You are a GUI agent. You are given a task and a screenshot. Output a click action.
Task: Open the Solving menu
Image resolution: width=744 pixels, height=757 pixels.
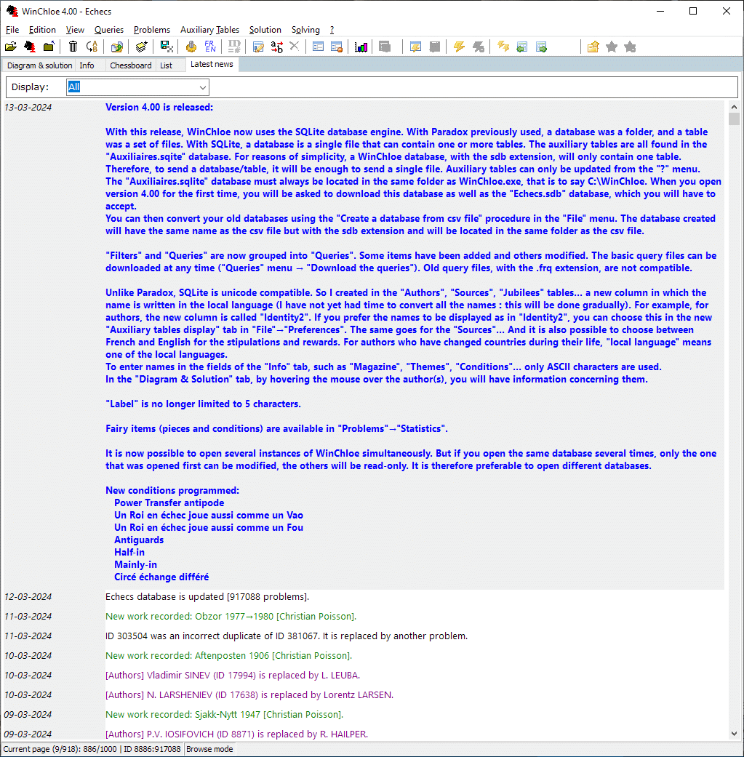pyautogui.click(x=305, y=30)
